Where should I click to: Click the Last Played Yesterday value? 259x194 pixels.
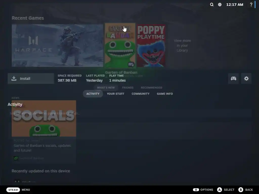point(94,80)
